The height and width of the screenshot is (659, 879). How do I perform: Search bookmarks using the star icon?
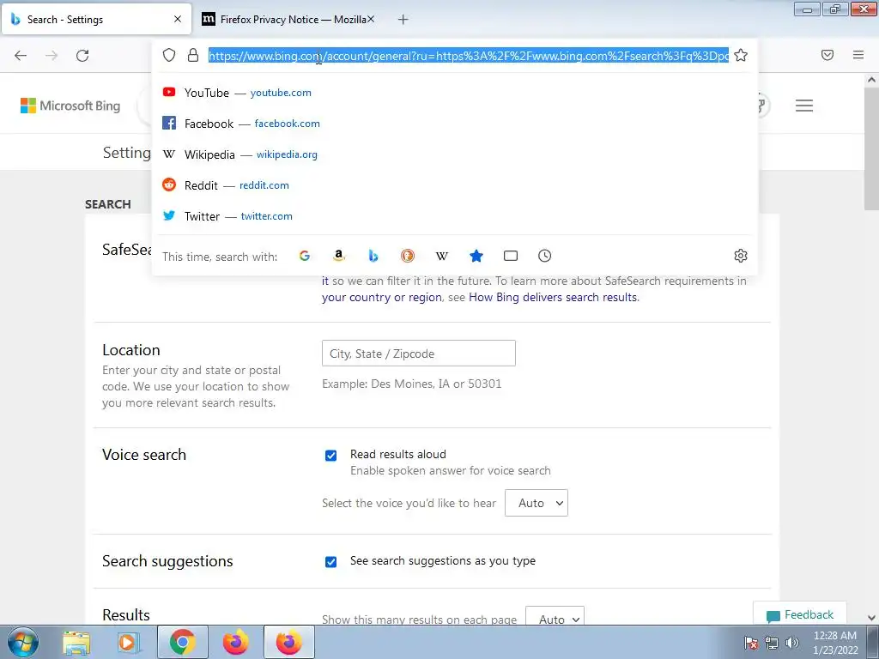(476, 256)
